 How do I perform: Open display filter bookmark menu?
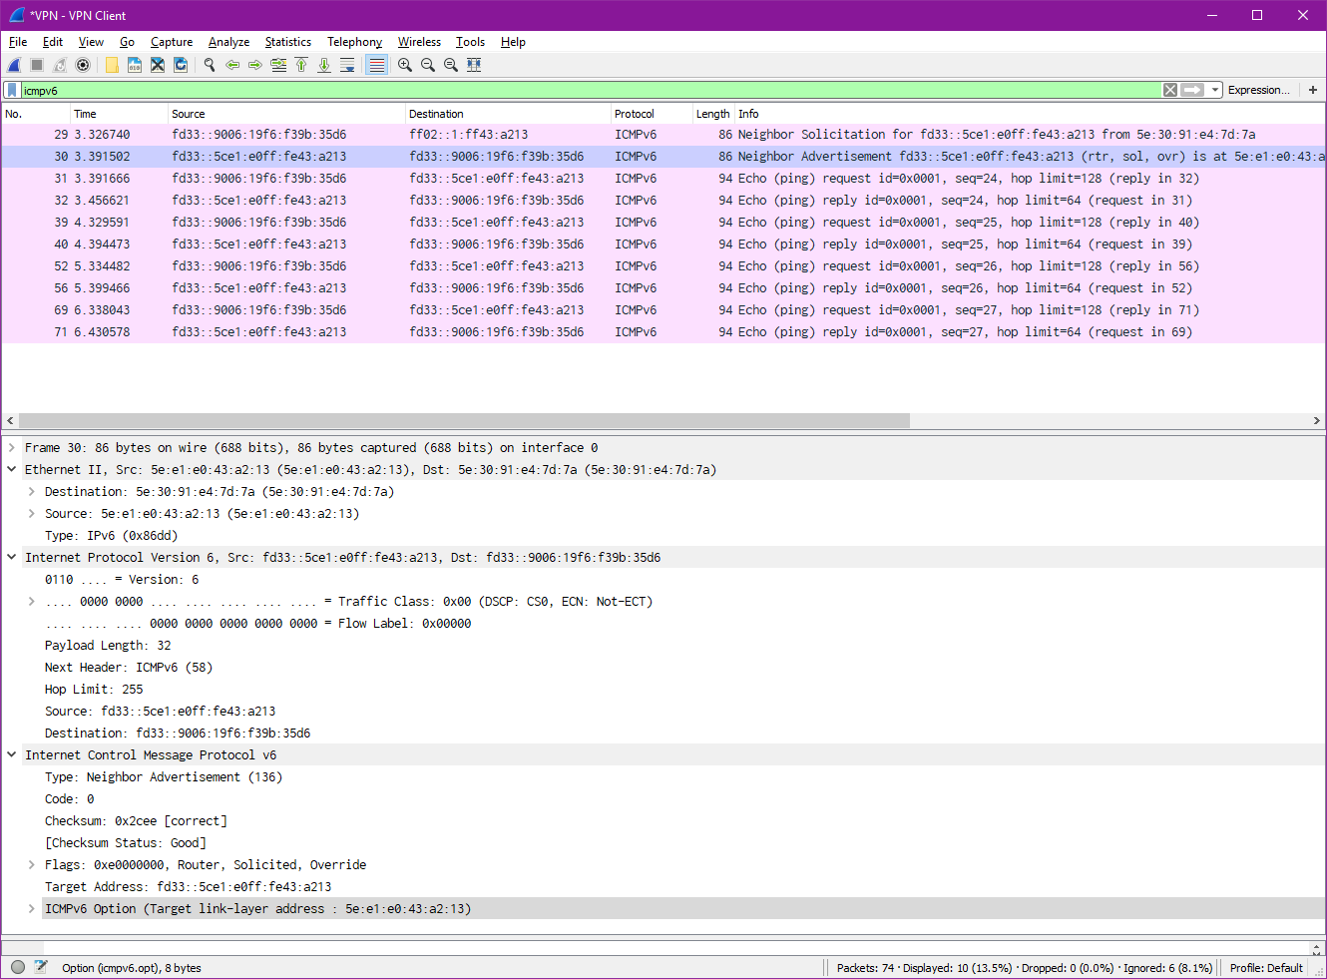point(12,90)
